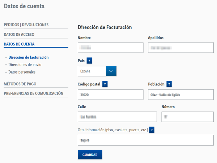The height and width of the screenshot is (163, 217).
Task: Select Datos de cuenta in sidebar
Action: [x=19, y=44]
